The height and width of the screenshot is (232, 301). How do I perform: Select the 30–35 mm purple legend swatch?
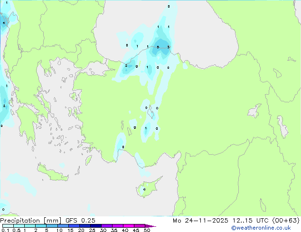[107, 226]
